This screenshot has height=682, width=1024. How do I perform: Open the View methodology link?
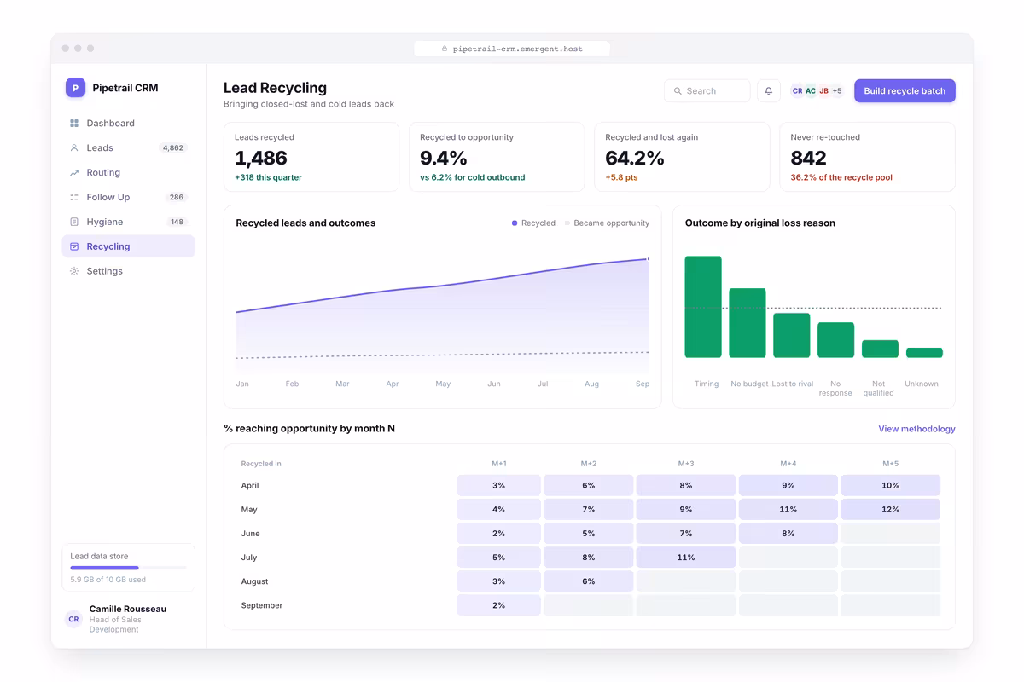pyautogui.click(x=916, y=429)
